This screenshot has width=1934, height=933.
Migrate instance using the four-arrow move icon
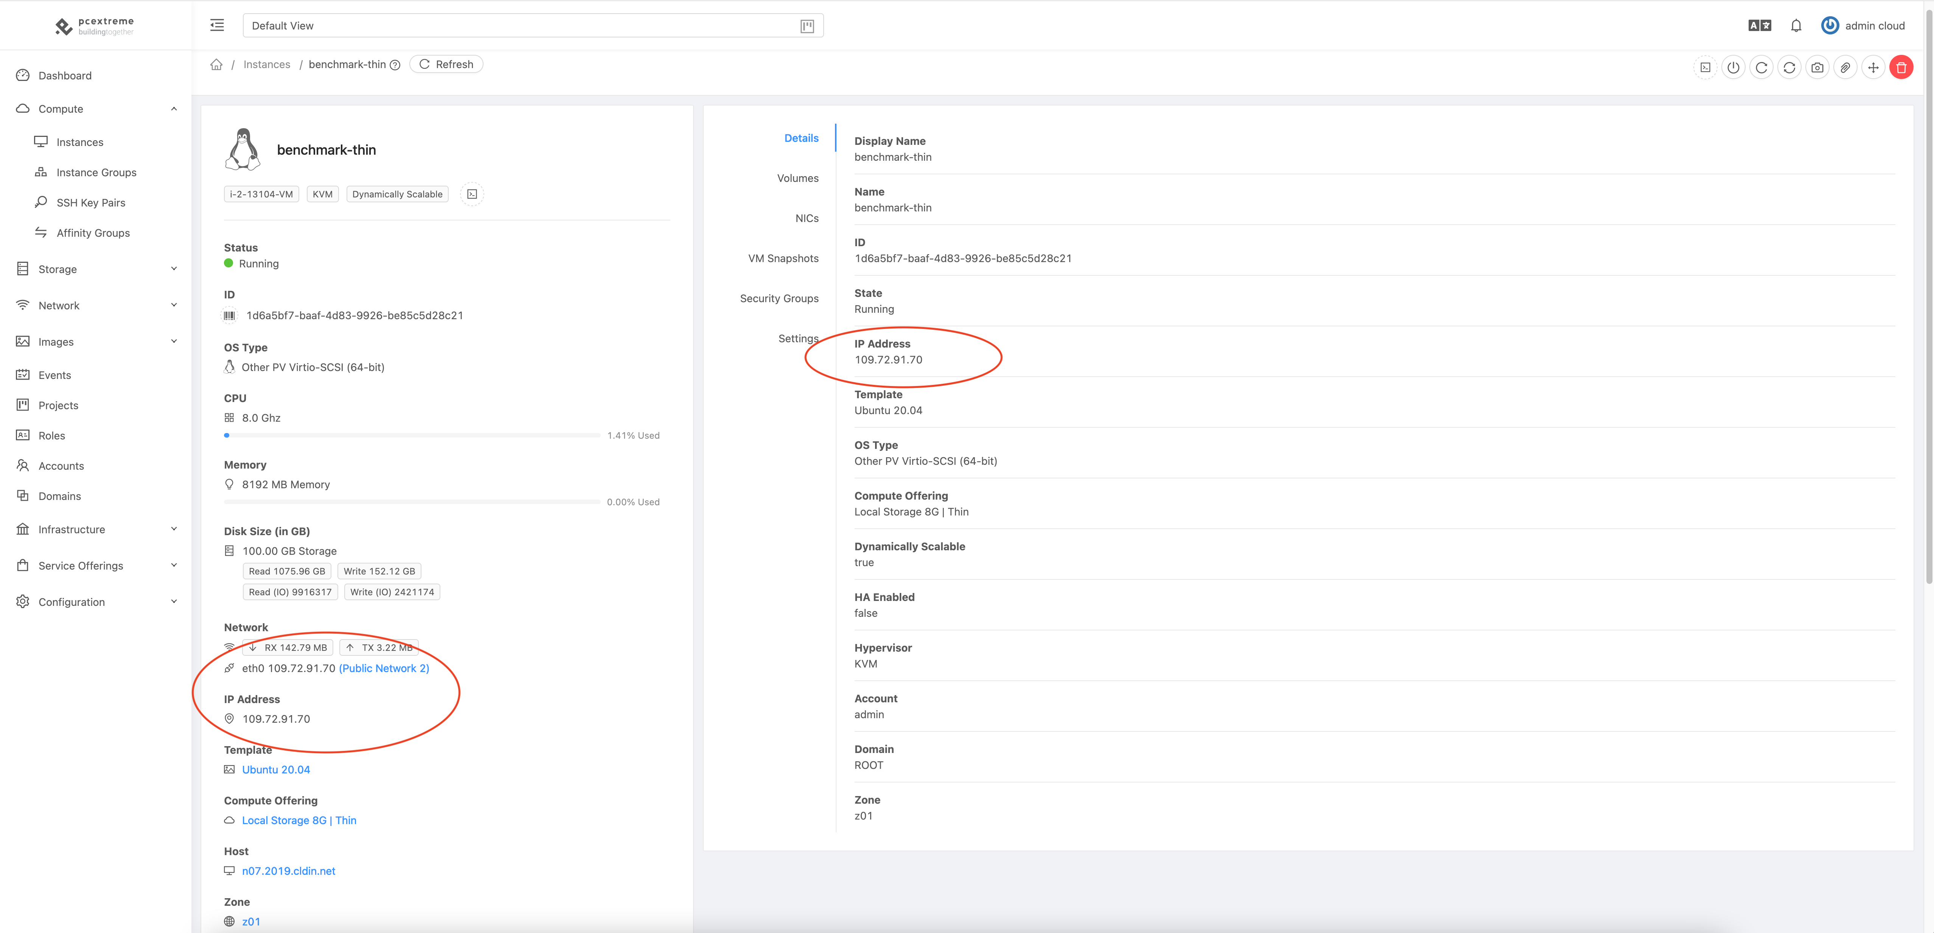click(1873, 67)
